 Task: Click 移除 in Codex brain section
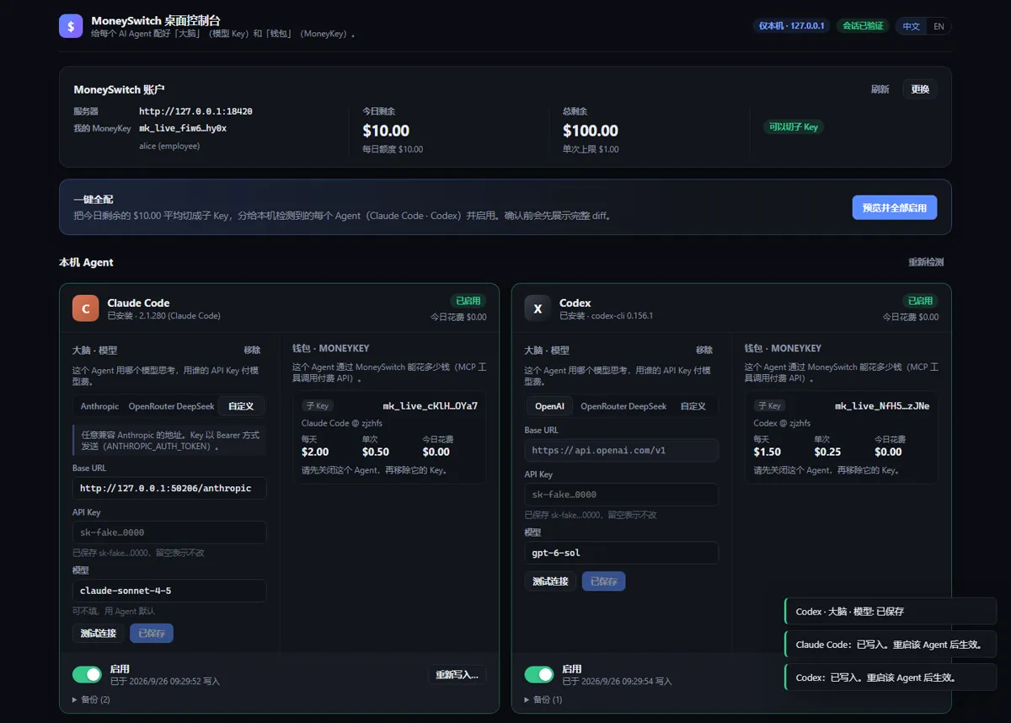coord(704,350)
